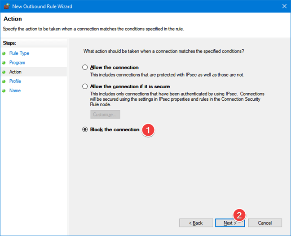The width and height of the screenshot is (291, 236).
Task: Click green bullet beside Rule Type
Action: [4, 53]
